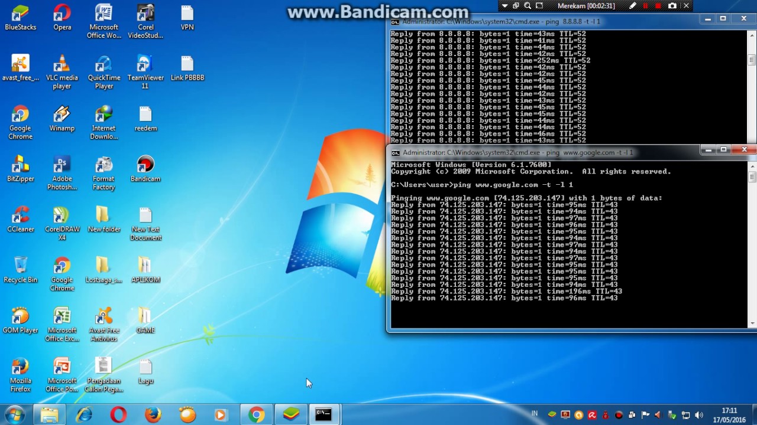Screen dimensions: 757x425
Task: Select the GOM Player desktop icon
Action: pyautogui.click(x=20, y=321)
